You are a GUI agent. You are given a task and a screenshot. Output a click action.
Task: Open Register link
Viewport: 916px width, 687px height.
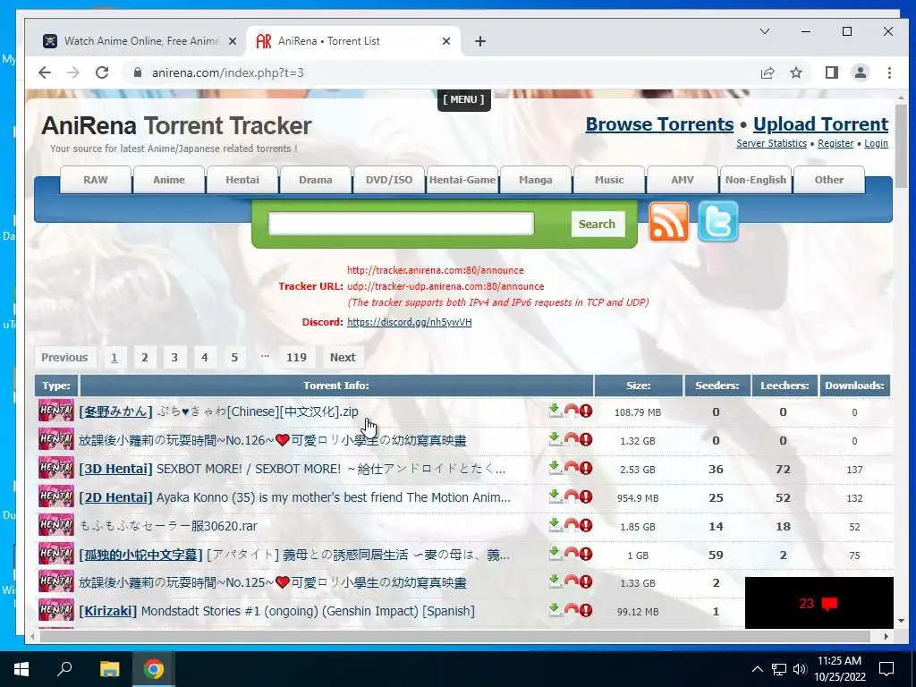pyautogui.click(x=835, y=144)
